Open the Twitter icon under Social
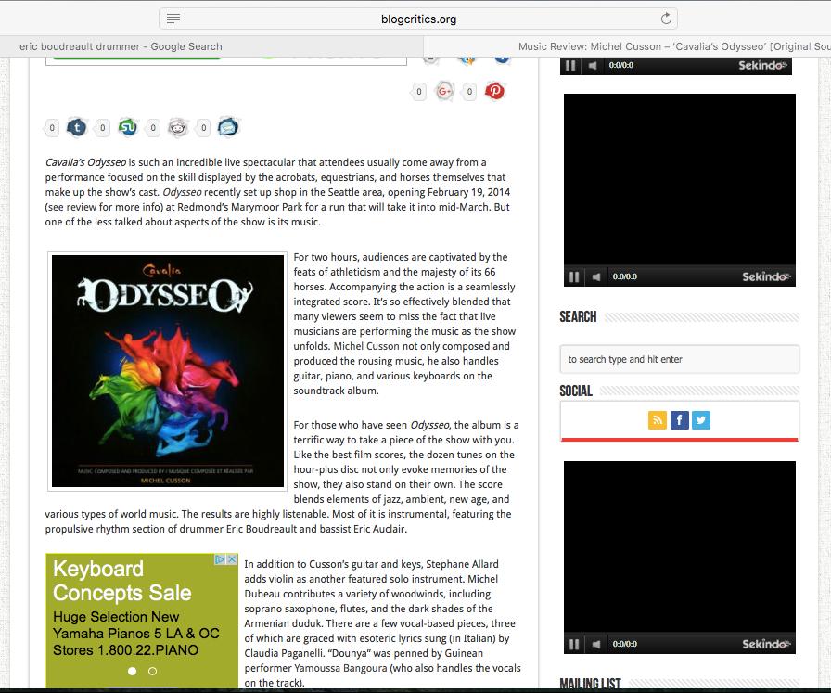The width and height of the screenshot is (831, 693). tap(701, 420)
